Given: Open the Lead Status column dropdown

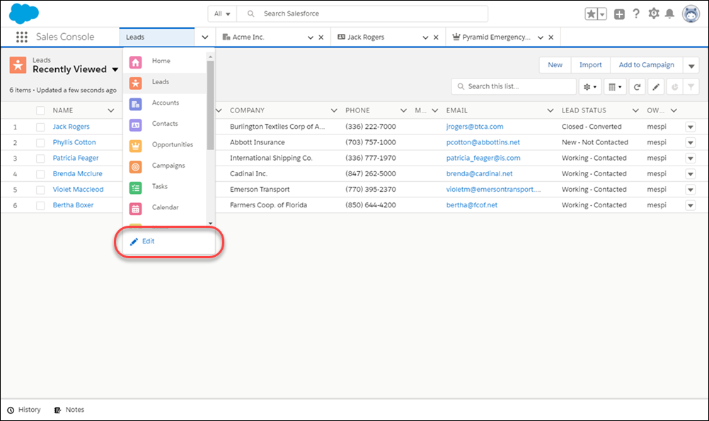Looking at the screenshot, I should click(635, 110).
